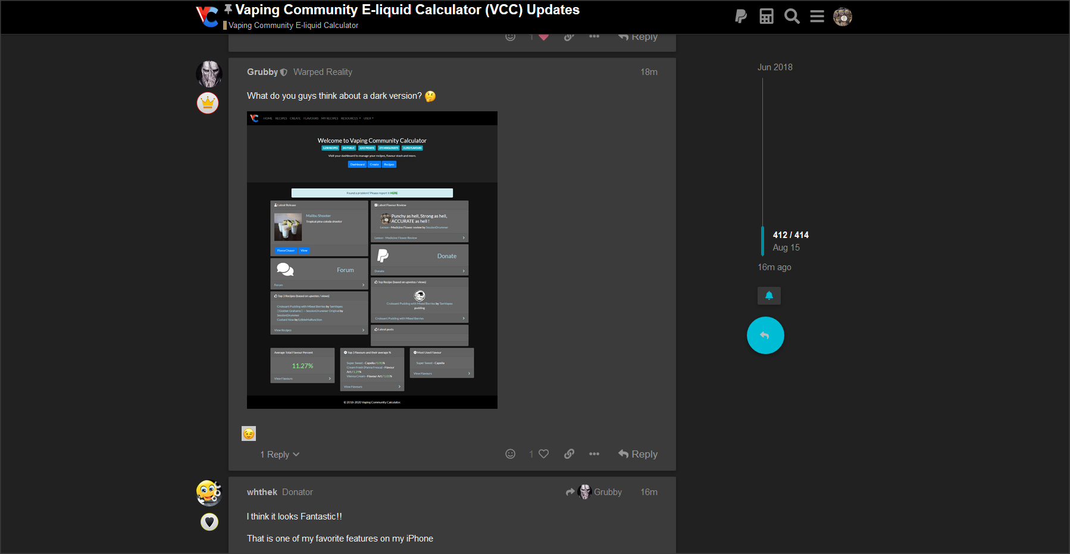Click the Donator user title

coord(297,492)
